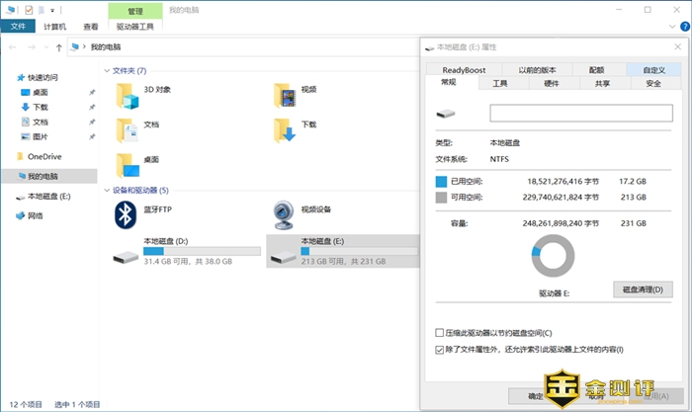692x412 pixels.
Task: Open the 文档 folder in main pane
Action: pos(126,128)
